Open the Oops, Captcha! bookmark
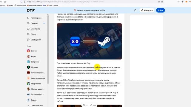191x107 pixels. [53, 5]
